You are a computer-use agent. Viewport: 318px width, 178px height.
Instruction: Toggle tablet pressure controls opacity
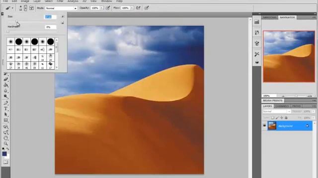tap(108, 8)
